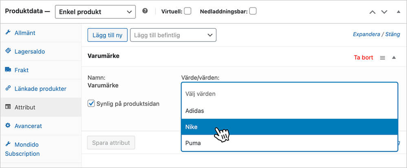Screen dimensions: 407x168
Task: Click the help question mark icon
Action: click(x=145, y=11)
